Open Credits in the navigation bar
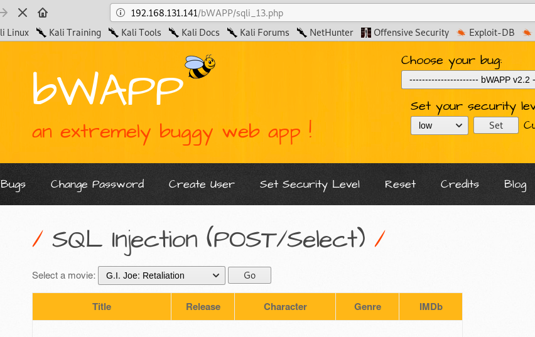 (460, 185)
